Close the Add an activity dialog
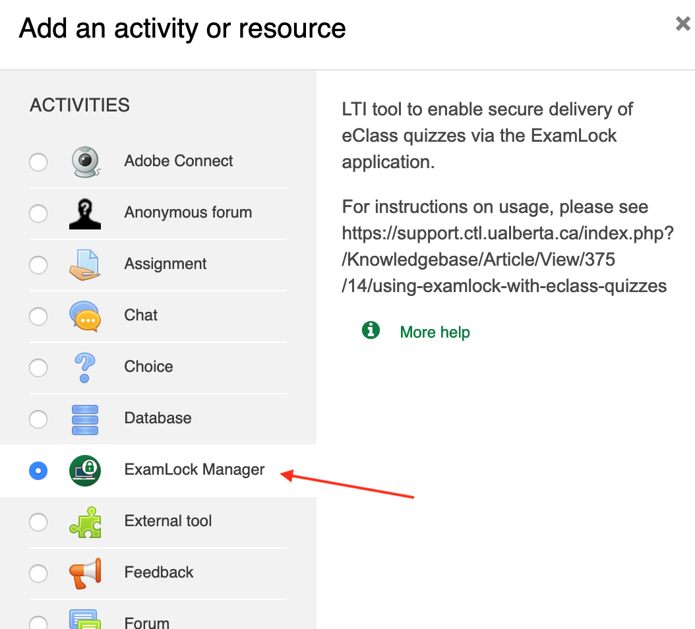Image resolution: width=695 pixels, height=629 pixels. coord(682,24)
